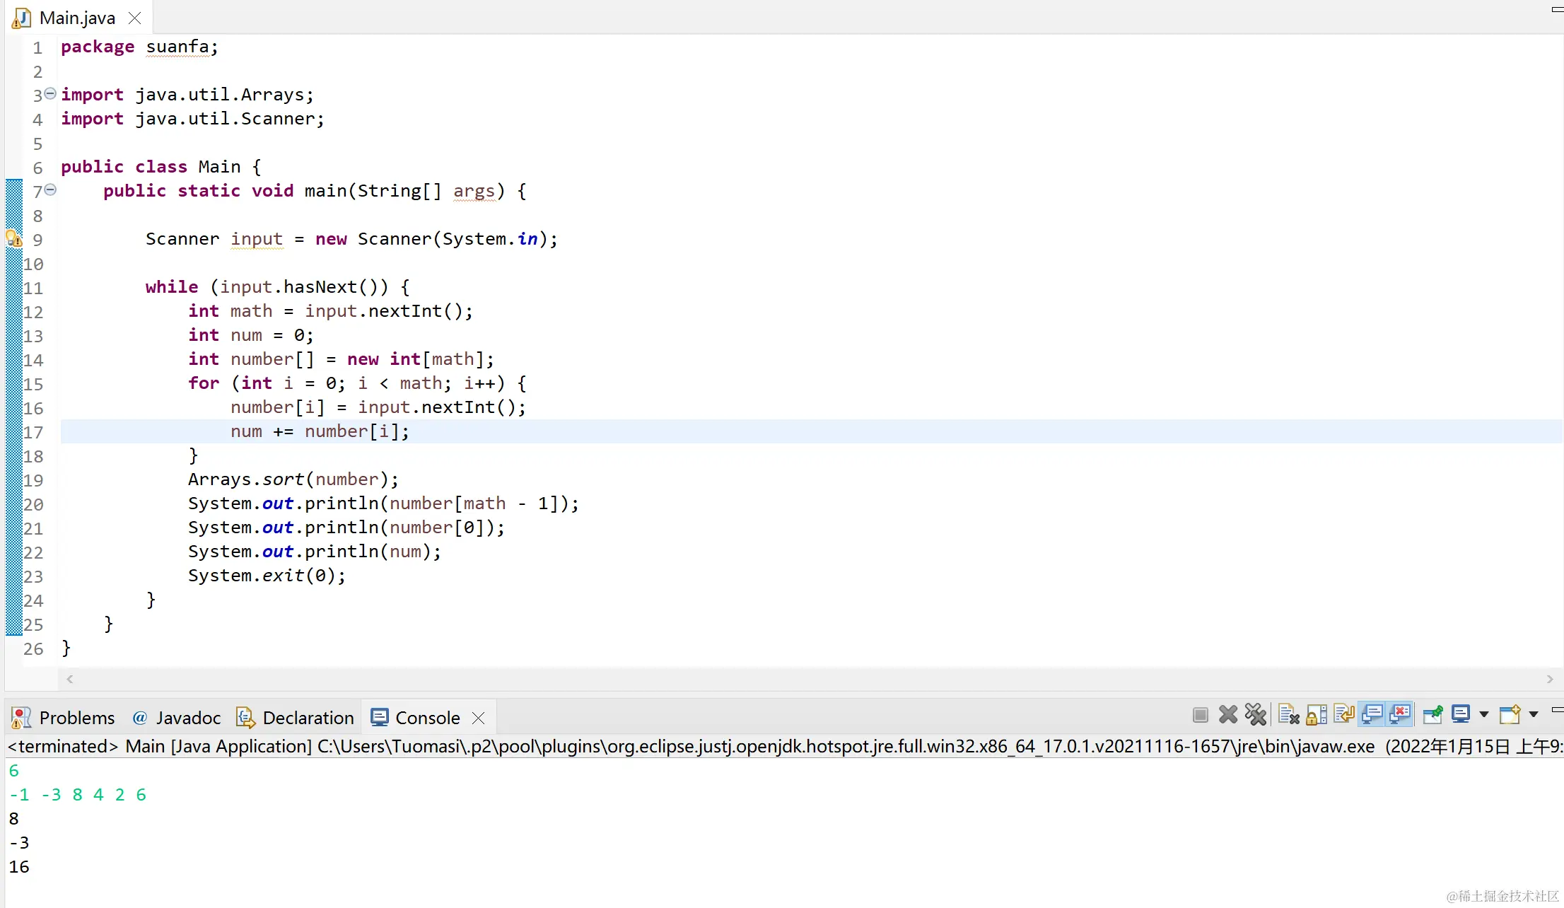Screen dimensions: 1564x908
Task: Click the Open Console icon
Action: (x=1510, y=715)
